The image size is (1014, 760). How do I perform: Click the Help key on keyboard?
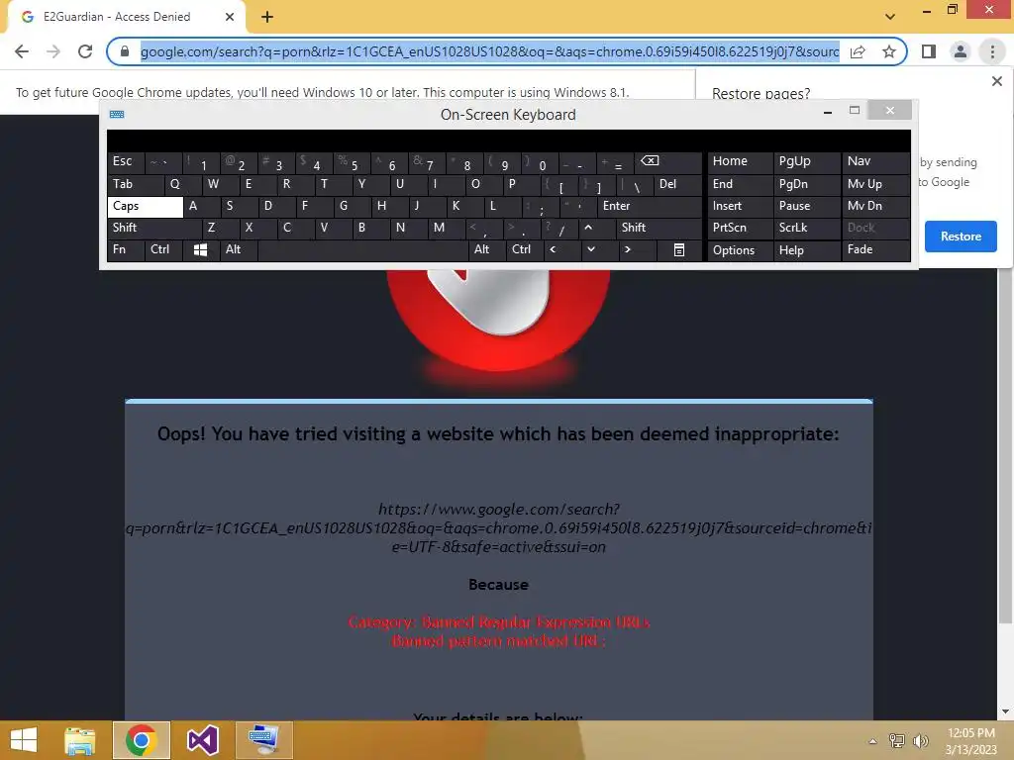click(806, 250)
